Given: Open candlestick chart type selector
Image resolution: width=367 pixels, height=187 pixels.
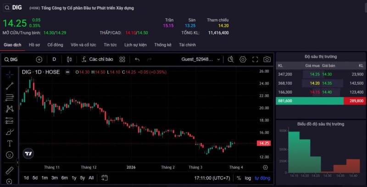Looking at the screenshot, I should (x=69, y=59).
